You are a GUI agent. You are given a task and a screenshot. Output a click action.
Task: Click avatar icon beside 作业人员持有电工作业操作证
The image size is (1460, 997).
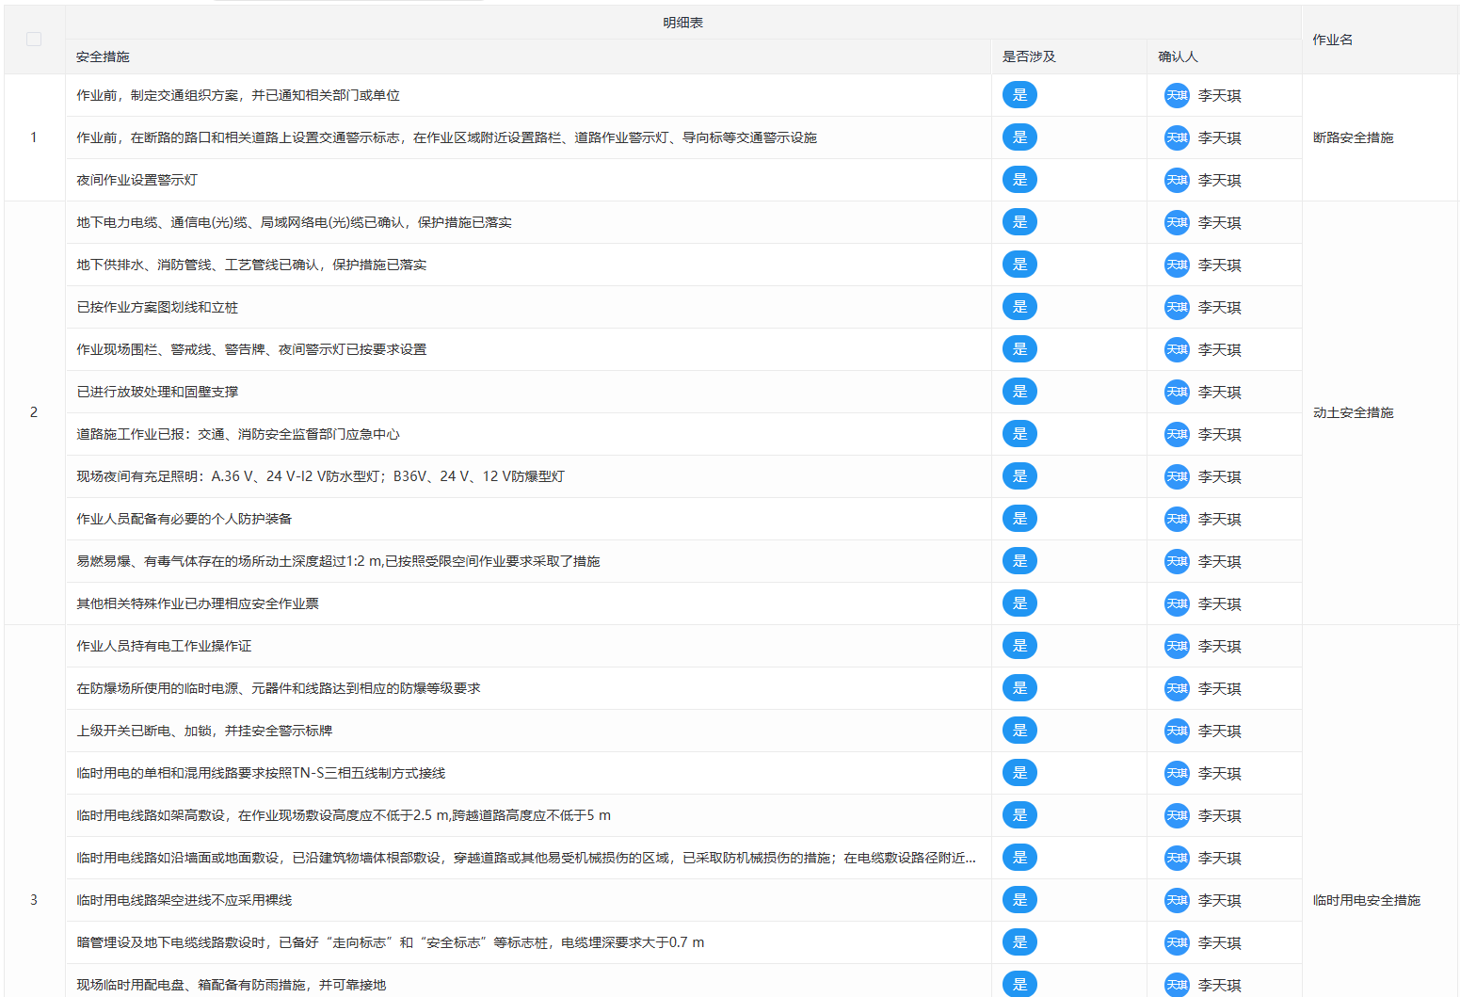pos(1177,646)
